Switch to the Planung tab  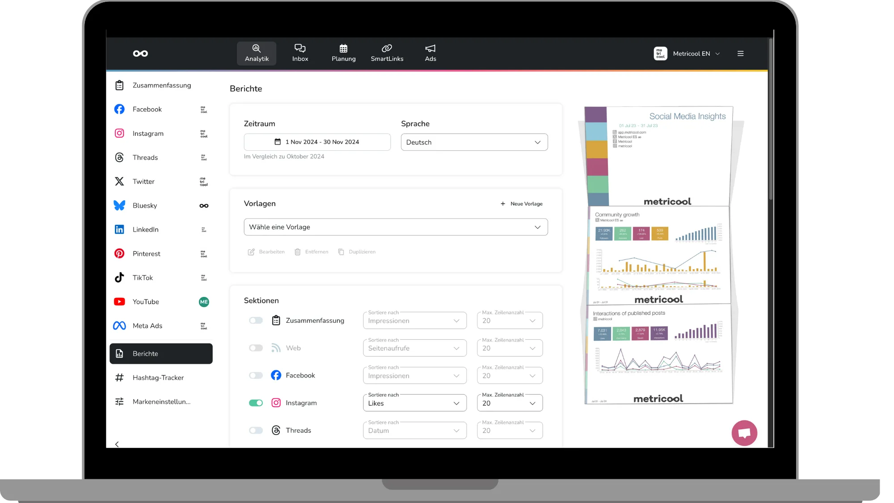click(343, 53)
